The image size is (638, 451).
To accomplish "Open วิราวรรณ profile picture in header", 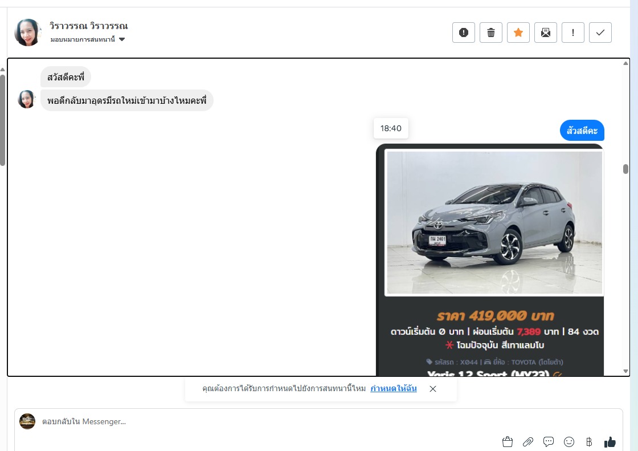I will tap(28, 32).
